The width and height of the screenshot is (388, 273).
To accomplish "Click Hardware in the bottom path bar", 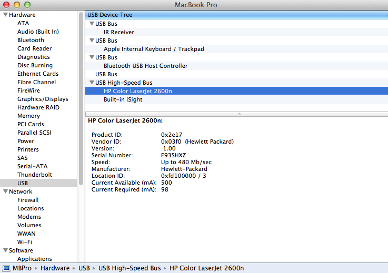I will coord(55,268).
